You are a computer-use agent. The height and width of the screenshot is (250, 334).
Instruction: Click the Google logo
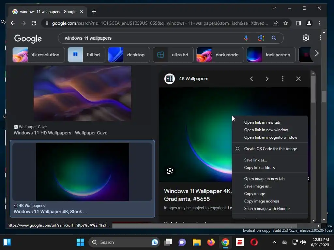[28, 38]
